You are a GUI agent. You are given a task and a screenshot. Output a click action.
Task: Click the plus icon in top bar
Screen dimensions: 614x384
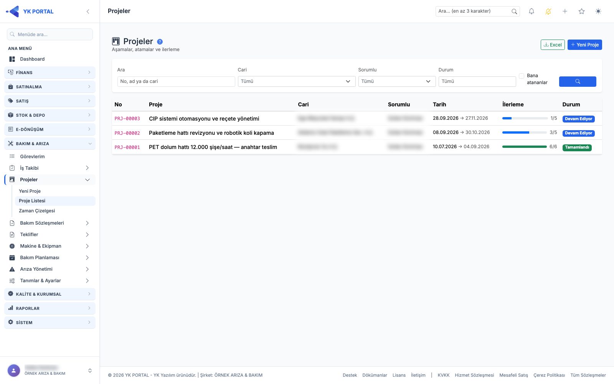pos(565,12)
